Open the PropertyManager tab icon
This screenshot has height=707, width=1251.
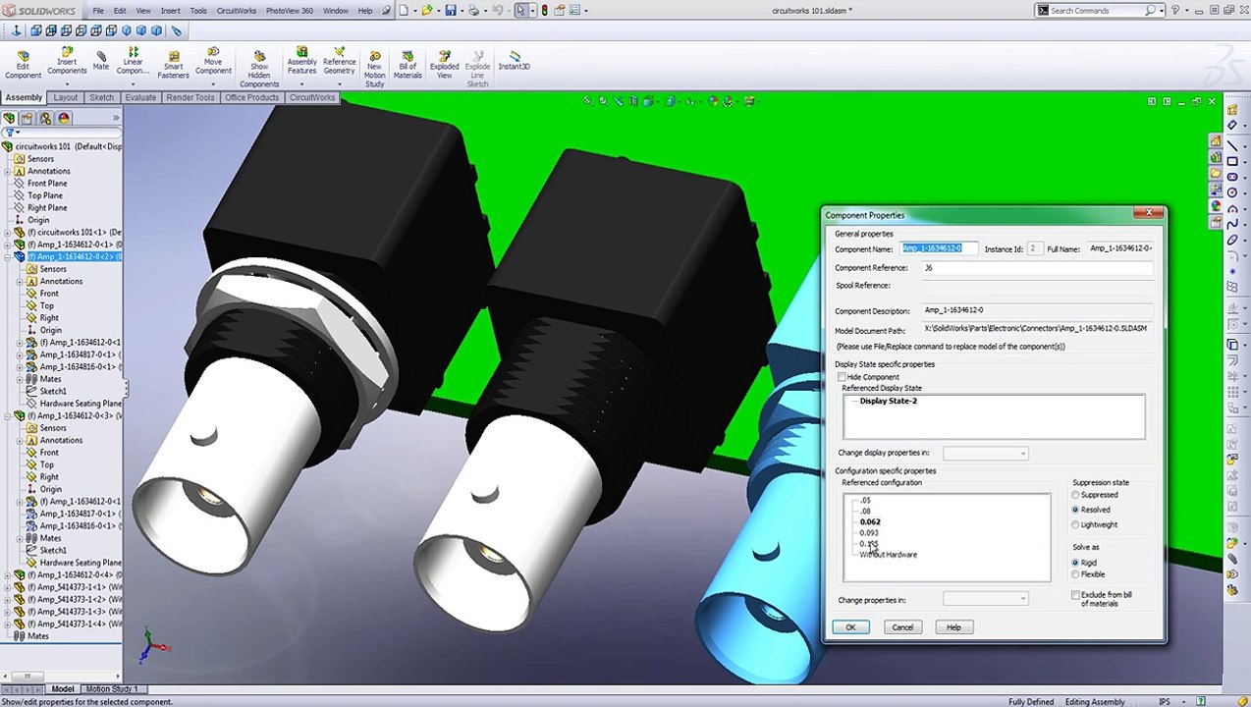pos(27,118)
